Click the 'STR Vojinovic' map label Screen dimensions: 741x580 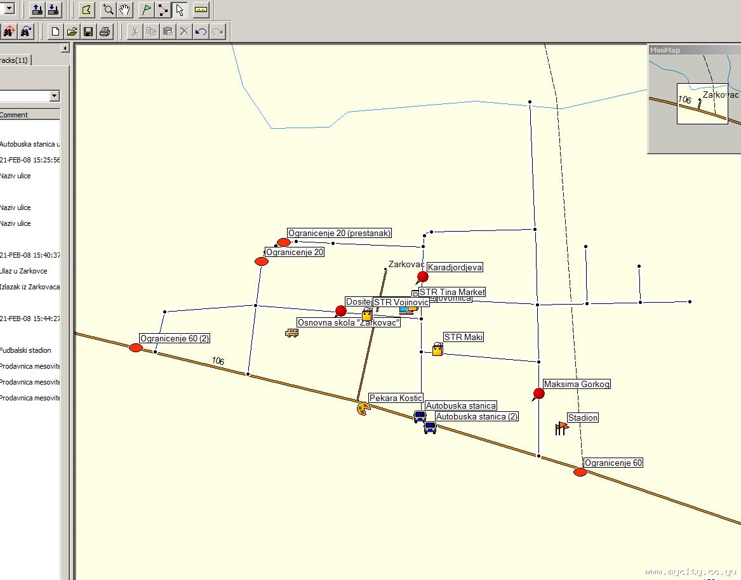pyautogui.click(x=401, y=302)
